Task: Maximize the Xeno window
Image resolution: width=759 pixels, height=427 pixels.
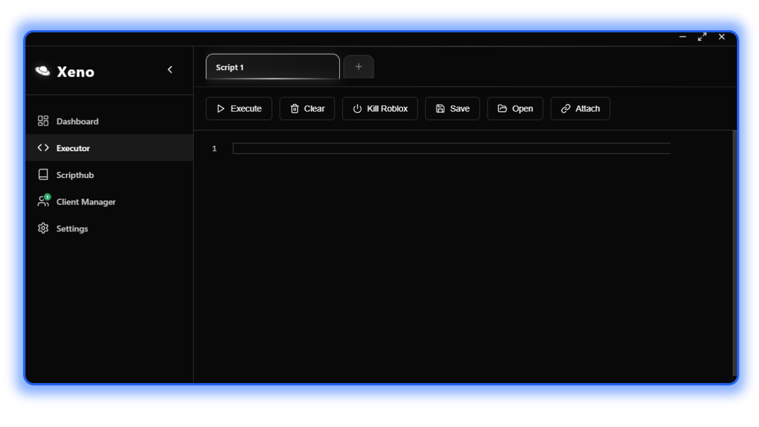Action: click(702, 37)
